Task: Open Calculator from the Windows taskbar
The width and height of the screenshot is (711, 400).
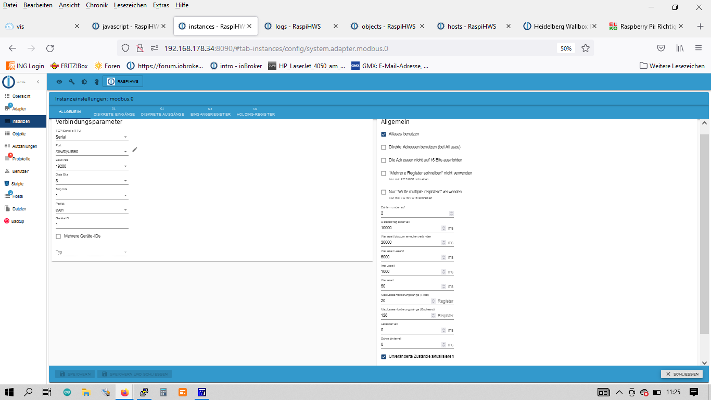Action: (163, 392)
